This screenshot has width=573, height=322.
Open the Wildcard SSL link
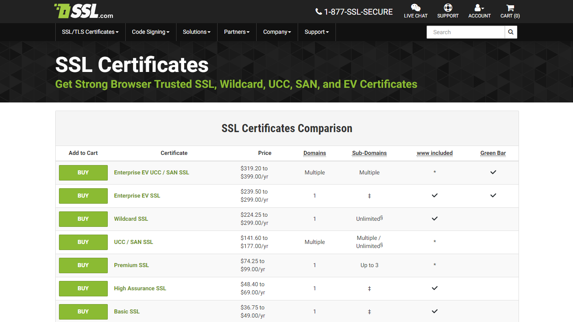[x=131, y=219]
